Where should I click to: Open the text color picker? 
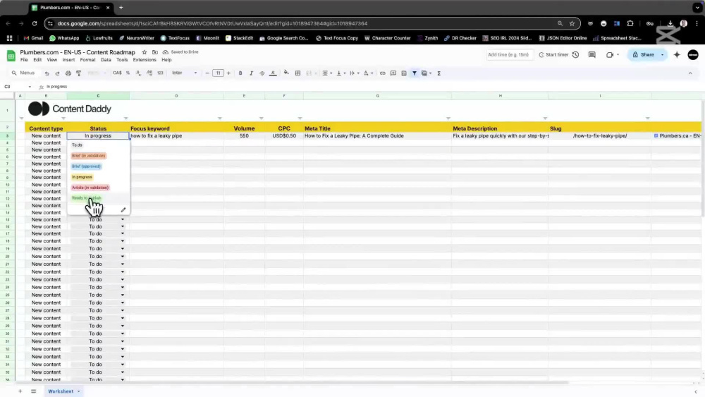tap(273, 73)
